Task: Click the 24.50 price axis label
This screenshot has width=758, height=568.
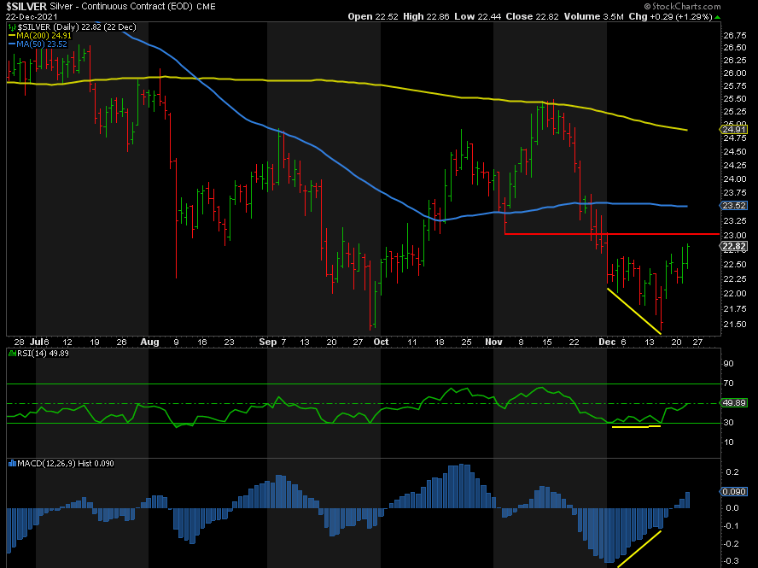Action: click(735, 152)
